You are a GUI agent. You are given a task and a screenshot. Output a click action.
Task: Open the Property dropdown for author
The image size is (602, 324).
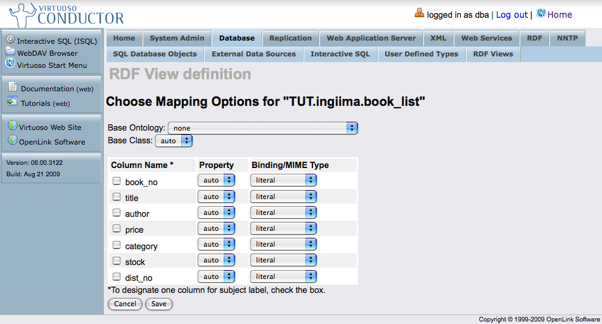[216, 212]
